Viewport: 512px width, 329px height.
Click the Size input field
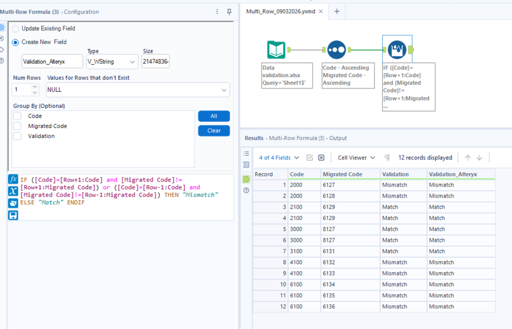(x=155, y=61)
